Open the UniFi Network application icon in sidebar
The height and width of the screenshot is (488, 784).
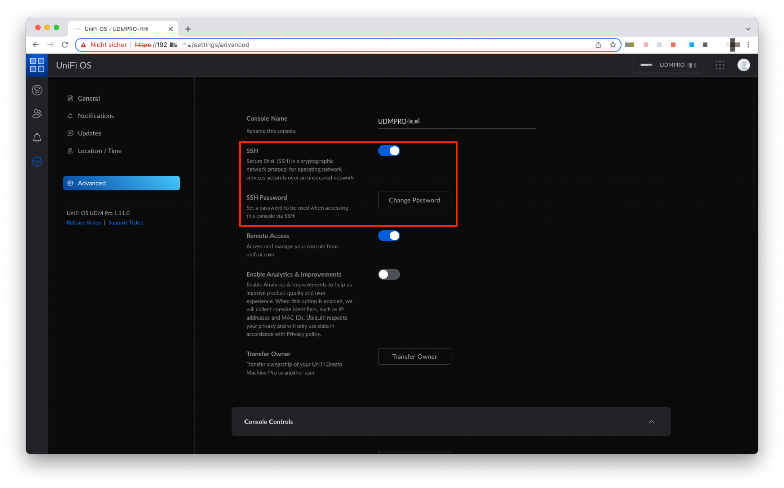pos(37,90)
